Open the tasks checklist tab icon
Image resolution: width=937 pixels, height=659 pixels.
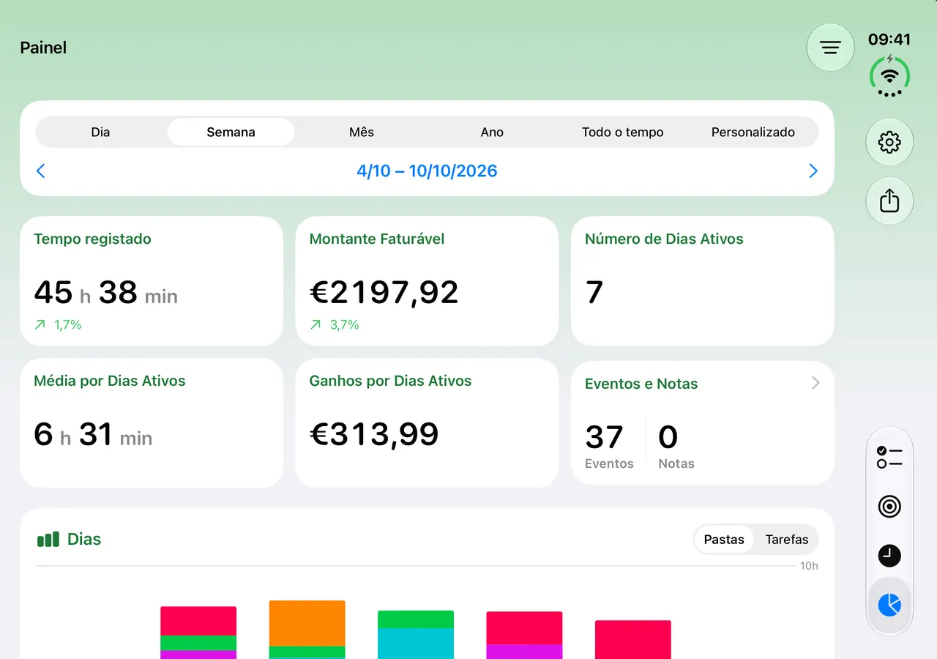coord(889,458)
